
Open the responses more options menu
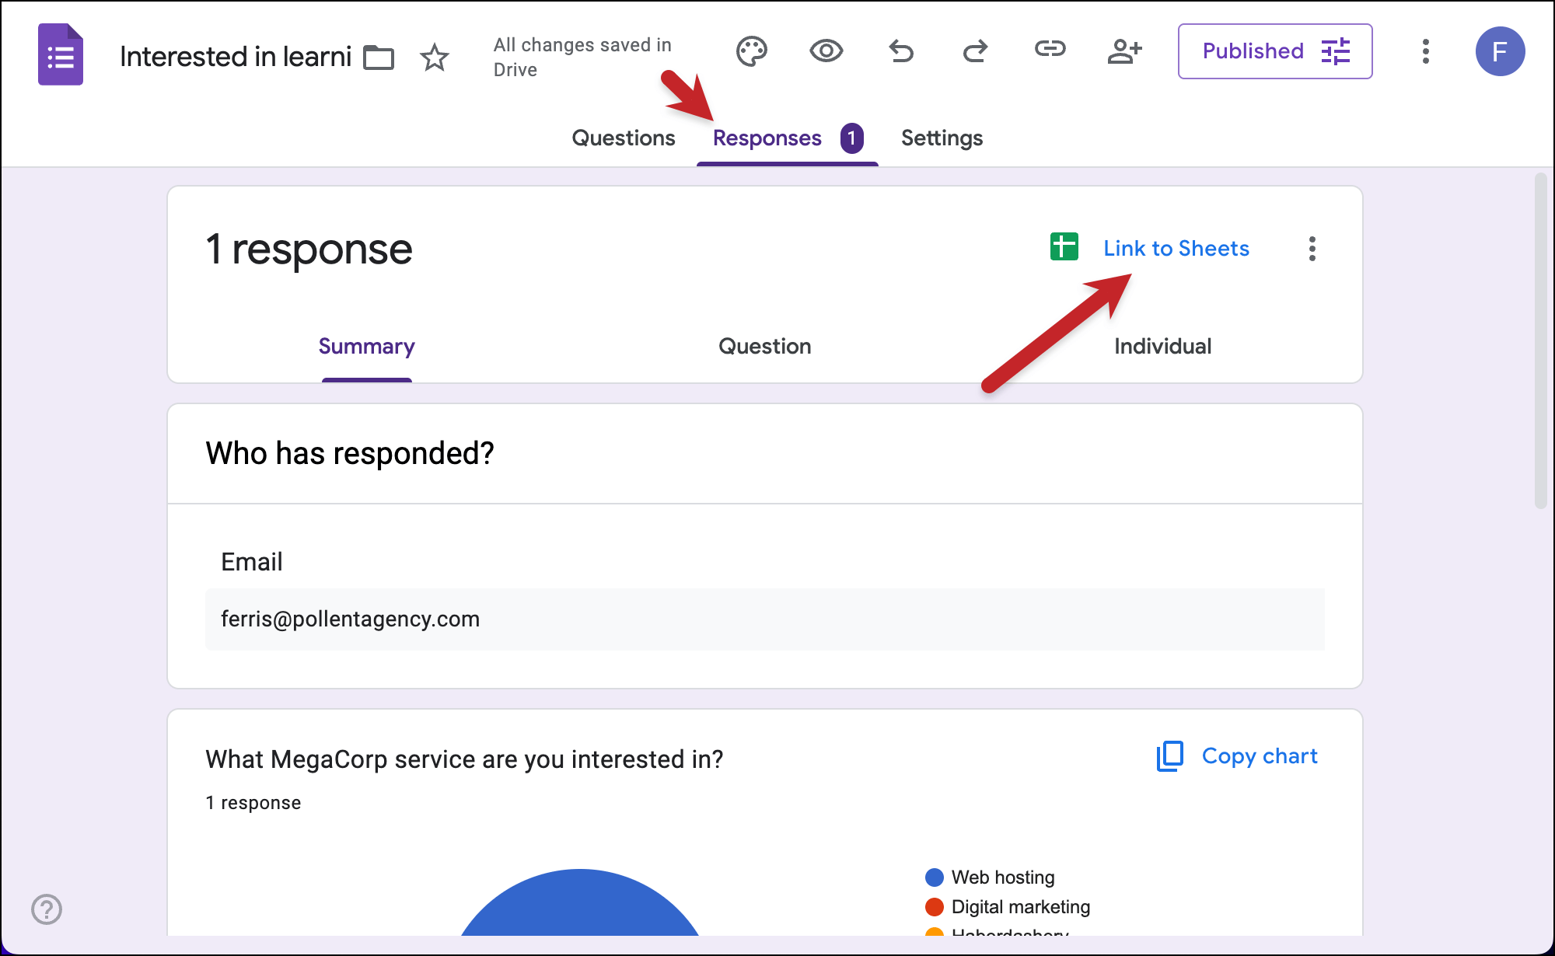pos(1312,249)
